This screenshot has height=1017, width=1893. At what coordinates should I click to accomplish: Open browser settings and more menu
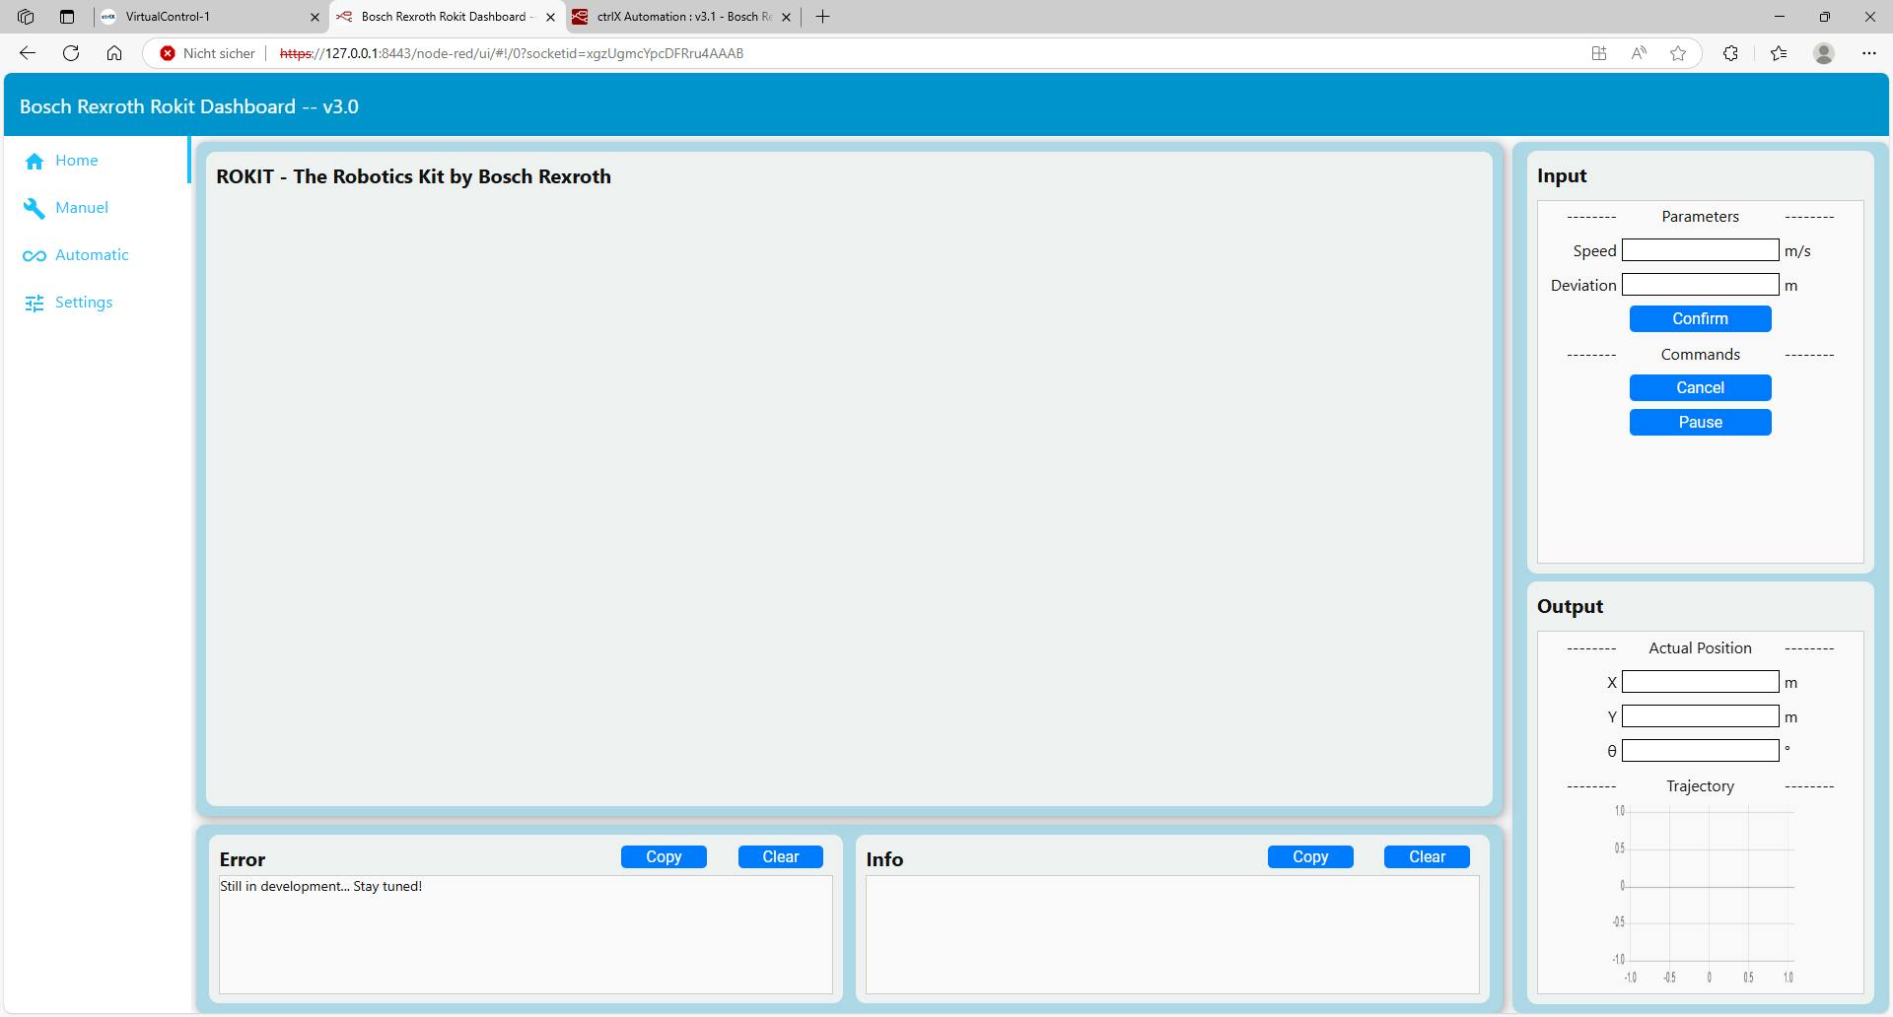[1869, 53]
